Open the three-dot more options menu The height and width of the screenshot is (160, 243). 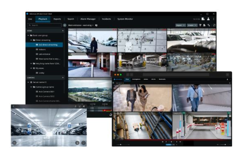pyautogui.click(x=214, y=19)
